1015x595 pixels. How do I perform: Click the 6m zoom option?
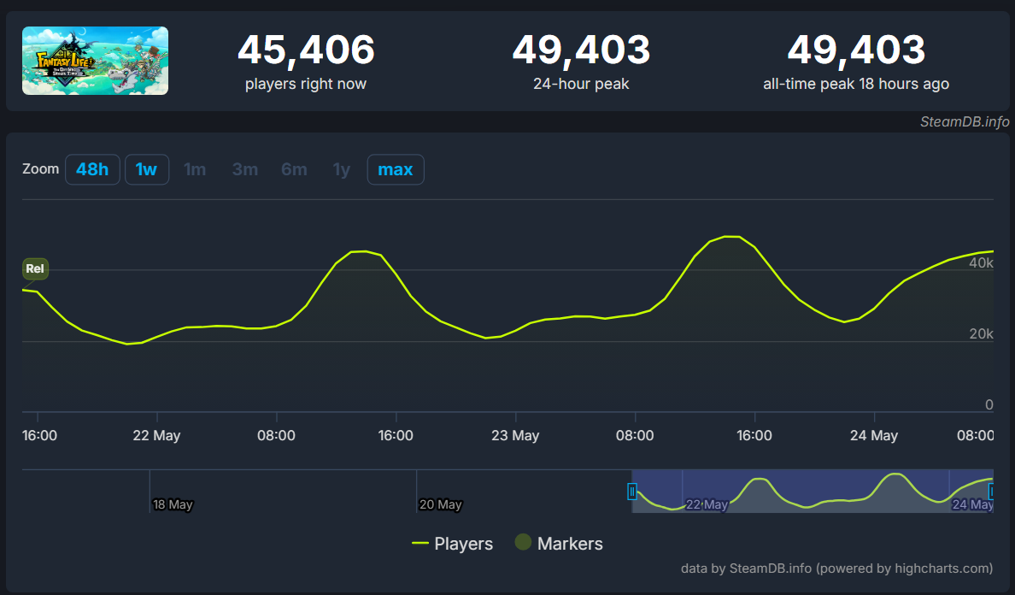coord(294,169)
